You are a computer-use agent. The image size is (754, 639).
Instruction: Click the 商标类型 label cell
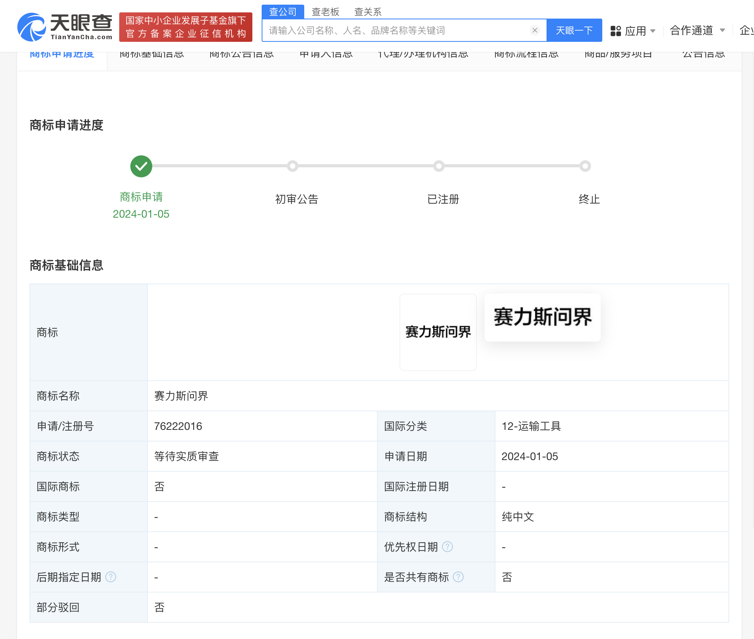pyautogui.click(x=89, y=517)
